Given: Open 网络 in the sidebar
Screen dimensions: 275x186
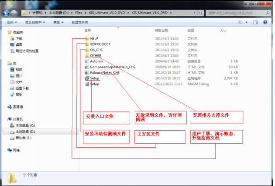Looking at the screenshot, I should (x=16, y=150).
